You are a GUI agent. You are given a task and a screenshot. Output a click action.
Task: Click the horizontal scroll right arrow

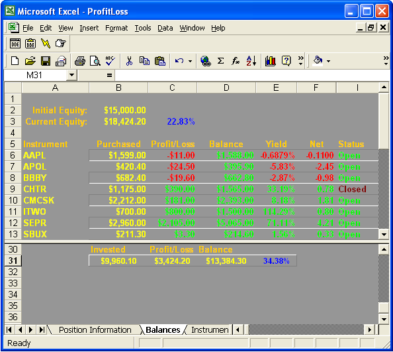coord(369,329)
